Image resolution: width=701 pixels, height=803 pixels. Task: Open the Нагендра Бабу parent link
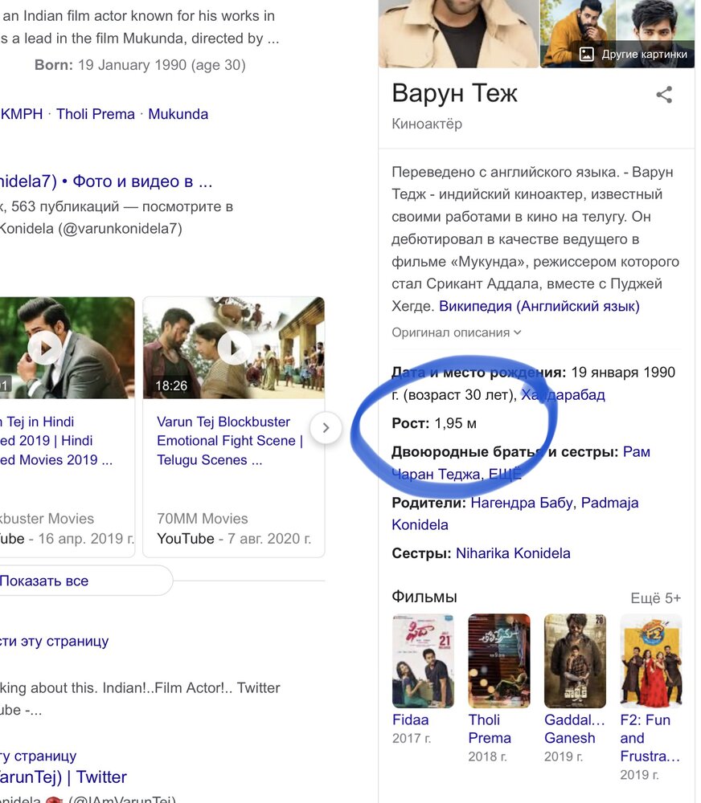coord(522,503)
